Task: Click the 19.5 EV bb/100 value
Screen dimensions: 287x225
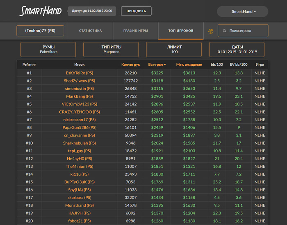Action: coord(239,213)
